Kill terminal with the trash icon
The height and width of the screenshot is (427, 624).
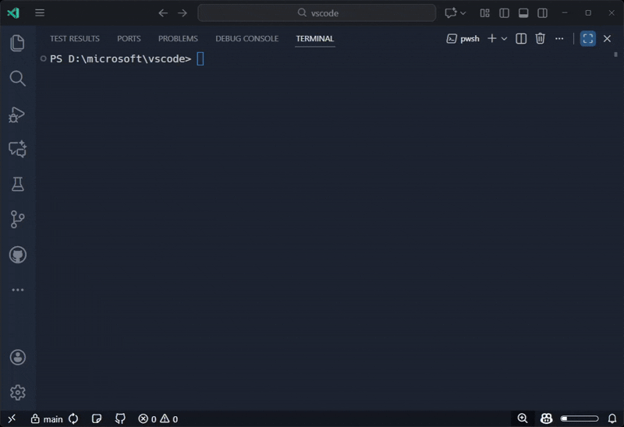click(540, 38)
